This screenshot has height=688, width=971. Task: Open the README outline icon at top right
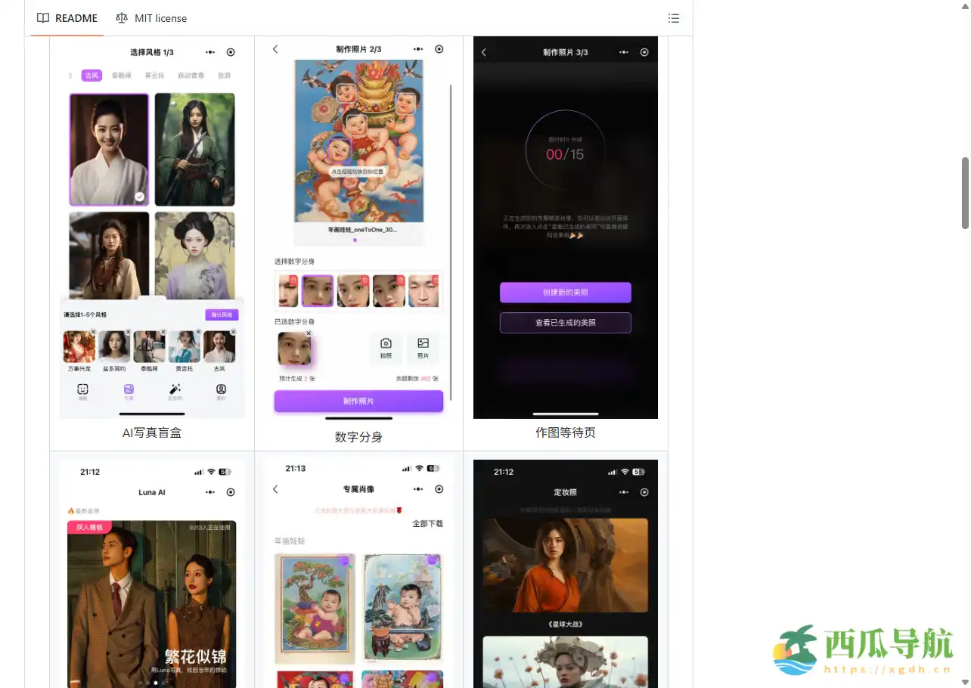click(673, 18)
